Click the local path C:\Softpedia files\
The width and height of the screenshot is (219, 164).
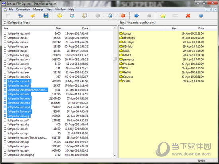[x=17, y=23]
